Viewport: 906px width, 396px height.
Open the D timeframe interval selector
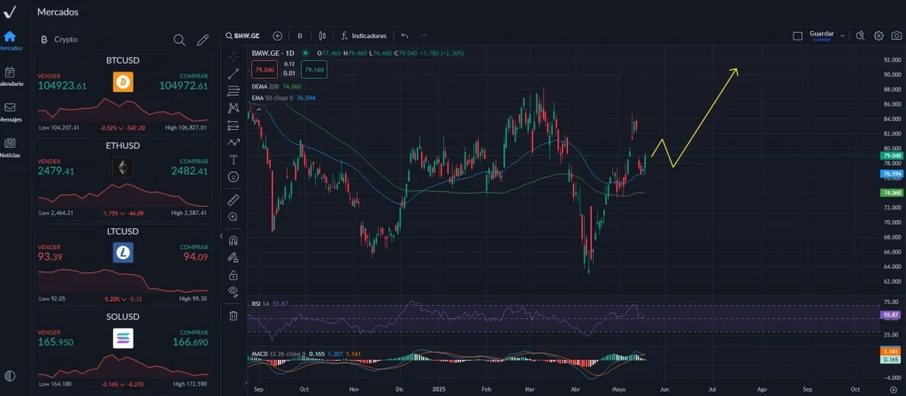pos(300,35)
